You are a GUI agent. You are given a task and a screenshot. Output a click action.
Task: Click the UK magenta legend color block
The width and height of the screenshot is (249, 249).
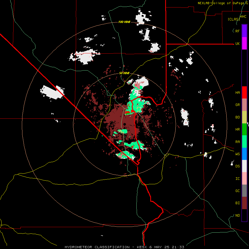[x=244, y=43]
